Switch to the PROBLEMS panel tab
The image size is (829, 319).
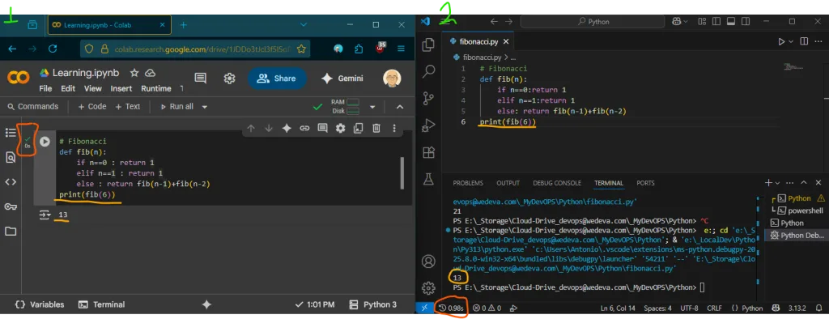click(468, 183)
